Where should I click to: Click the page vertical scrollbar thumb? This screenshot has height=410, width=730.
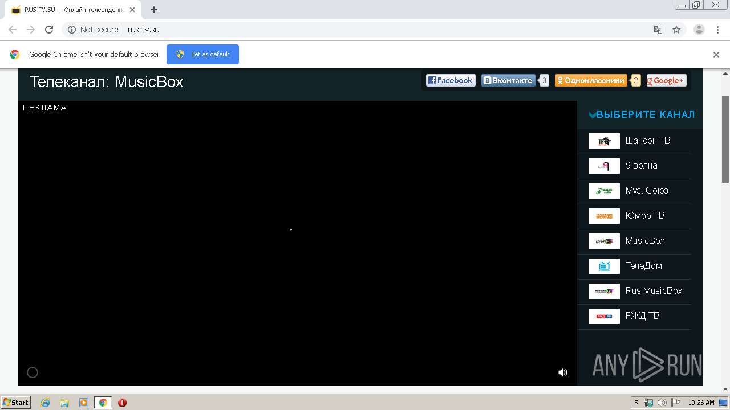tap(725, 138)
